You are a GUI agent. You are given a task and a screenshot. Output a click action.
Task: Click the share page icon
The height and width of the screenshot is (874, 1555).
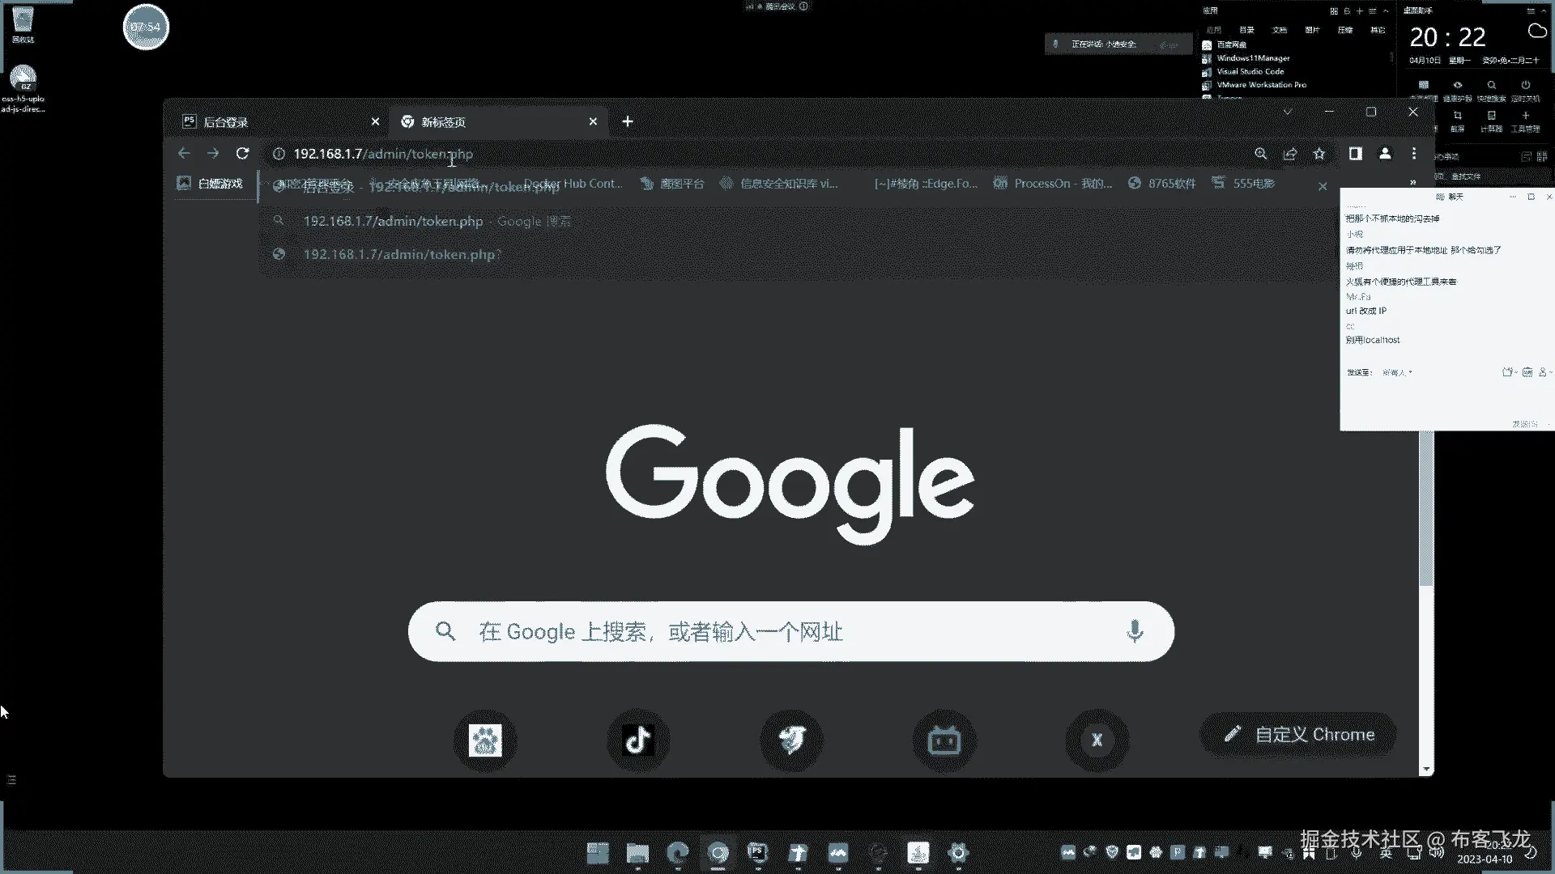tap(1290, 154)
